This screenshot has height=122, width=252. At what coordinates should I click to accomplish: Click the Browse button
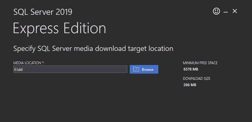coord(144,69)
